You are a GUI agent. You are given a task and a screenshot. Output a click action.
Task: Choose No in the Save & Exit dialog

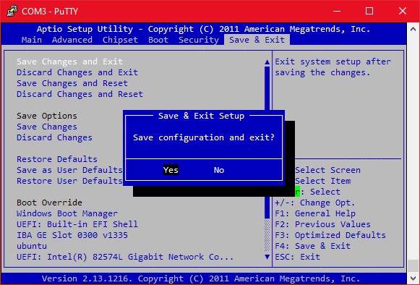(x=219, y=170)
